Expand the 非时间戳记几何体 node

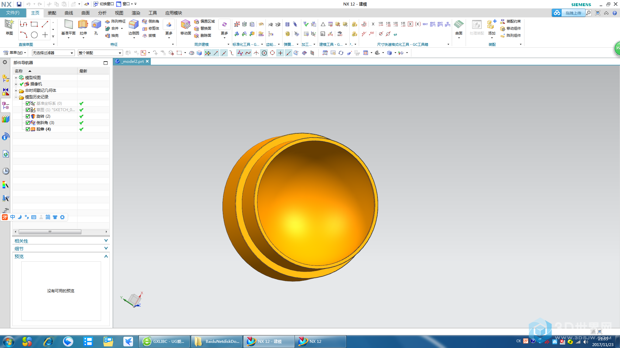[x=16, y=91]
